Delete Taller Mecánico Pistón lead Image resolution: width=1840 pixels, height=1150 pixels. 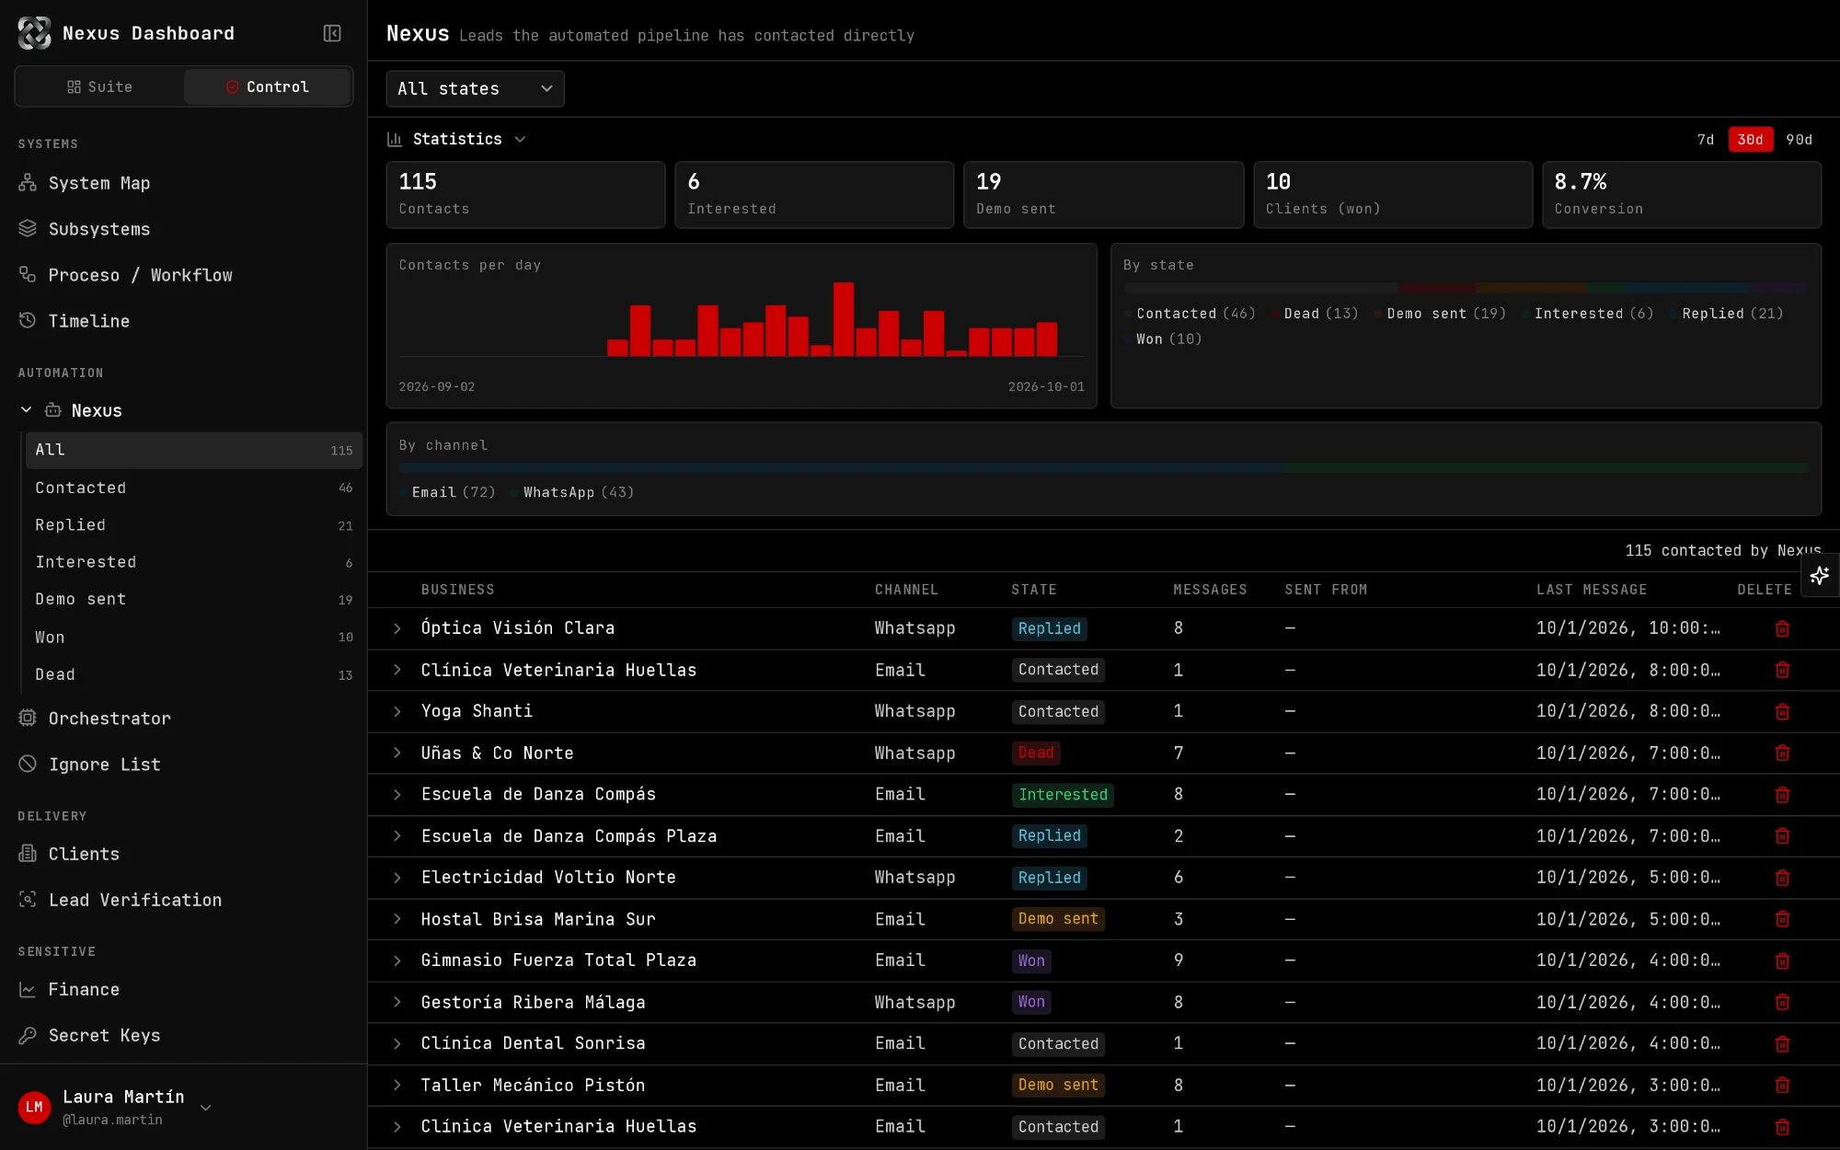point(1782,1086)
